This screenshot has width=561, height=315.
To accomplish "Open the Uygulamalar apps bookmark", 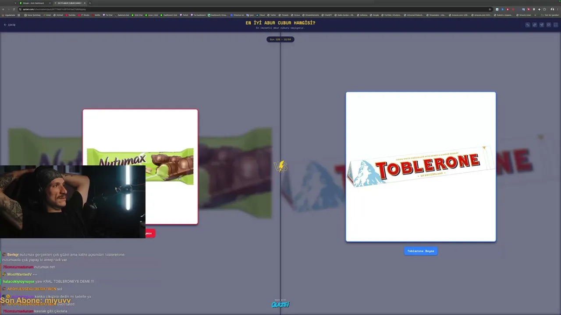I will point(8,15).
